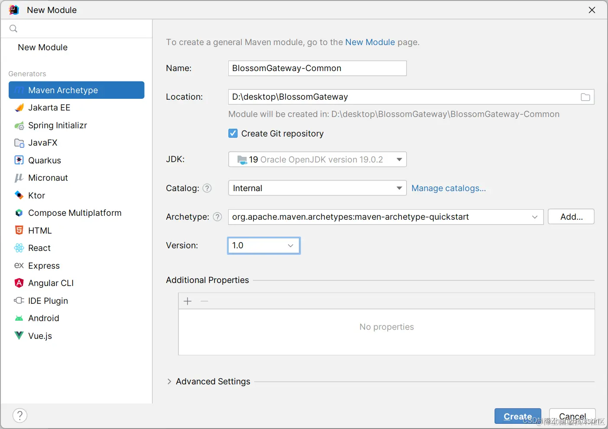Click the Spring Initializr leaf icon

(19, 126)
